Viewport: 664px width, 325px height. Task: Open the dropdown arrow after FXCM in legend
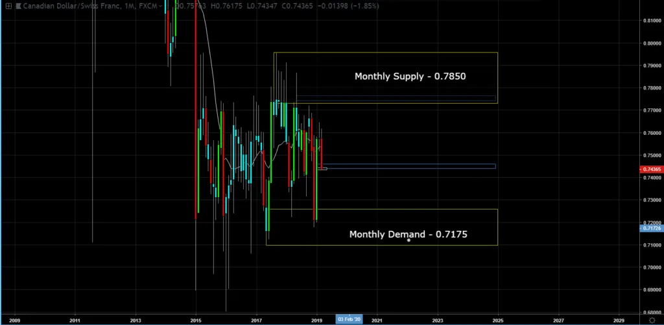pos(160,6)
